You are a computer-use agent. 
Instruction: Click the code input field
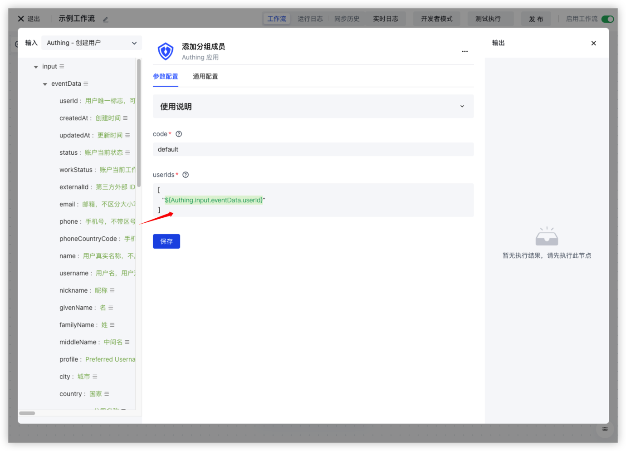(x=313, y=149)
